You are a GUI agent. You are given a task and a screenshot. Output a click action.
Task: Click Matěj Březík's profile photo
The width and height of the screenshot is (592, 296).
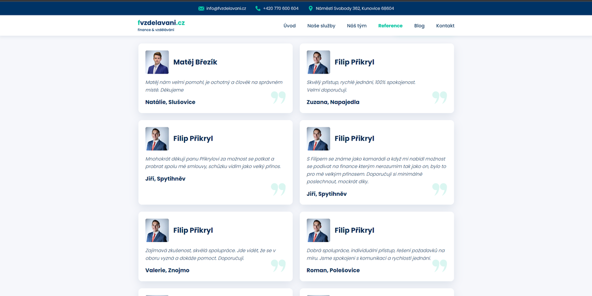pos(157,62)
